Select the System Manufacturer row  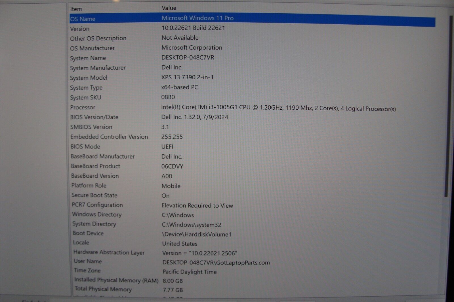coord(98,68)
